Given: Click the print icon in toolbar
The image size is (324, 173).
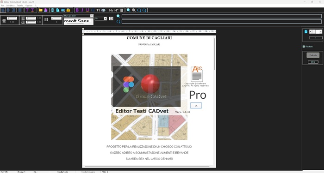Looking at the screenshot, I should tap(52, 10).
